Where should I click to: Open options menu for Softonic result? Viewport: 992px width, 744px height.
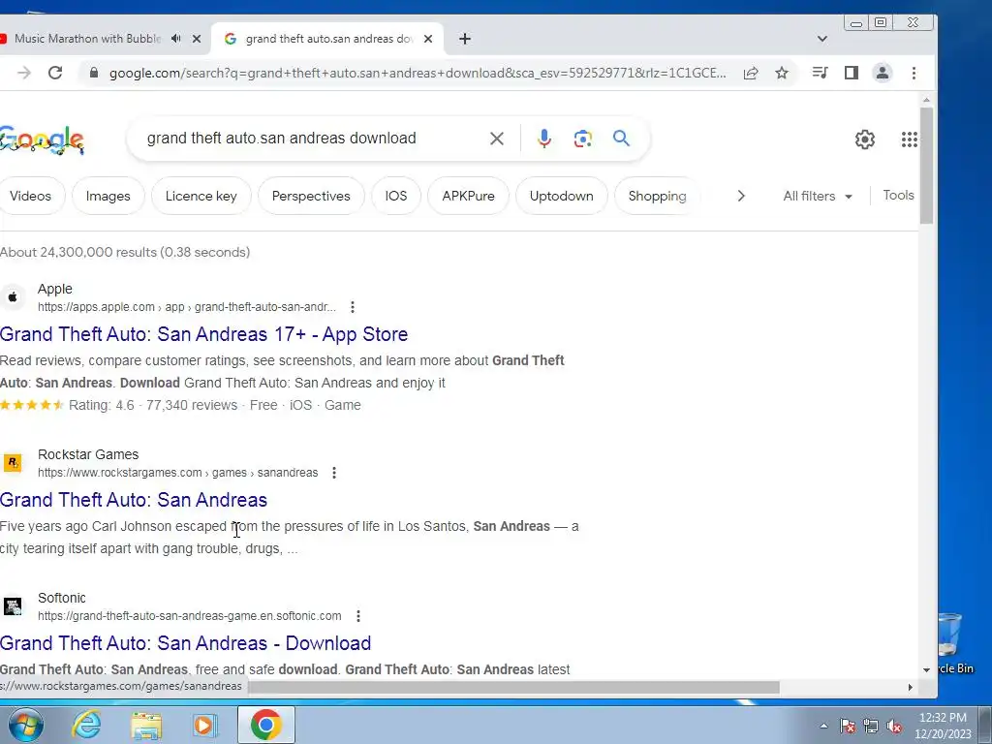coord(358,615)
